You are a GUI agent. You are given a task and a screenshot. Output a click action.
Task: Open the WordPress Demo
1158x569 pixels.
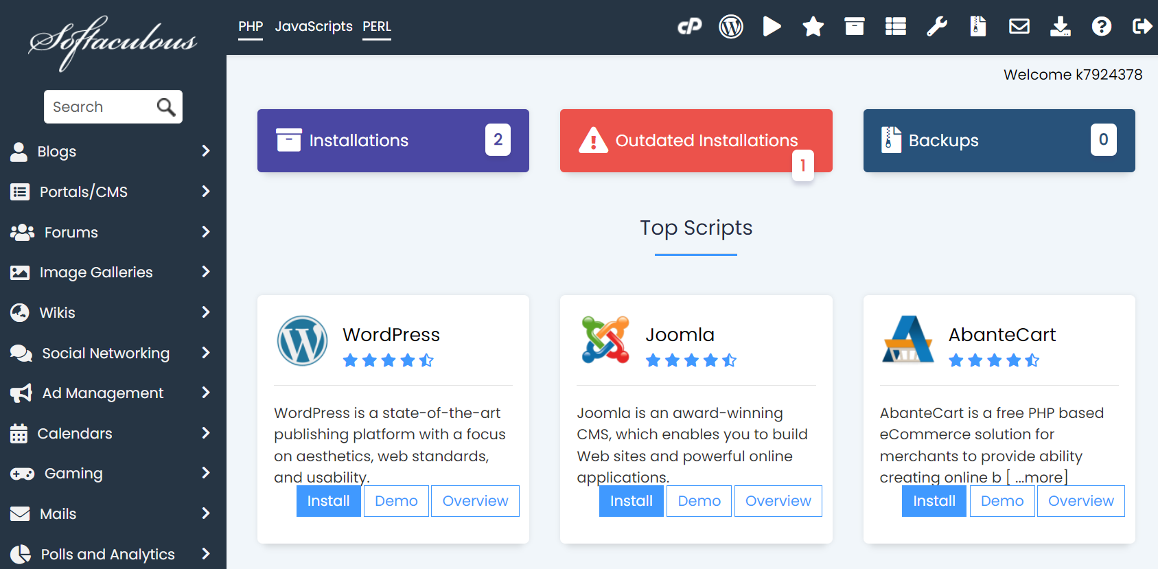(396, 501)
